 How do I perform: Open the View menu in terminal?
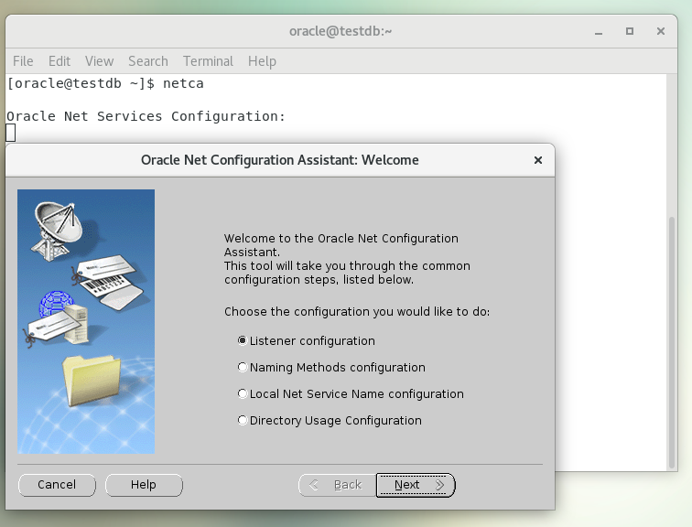click(x=99, y=61)
